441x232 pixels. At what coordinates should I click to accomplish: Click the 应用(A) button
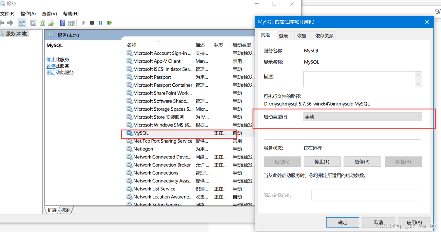click(414, 223)
